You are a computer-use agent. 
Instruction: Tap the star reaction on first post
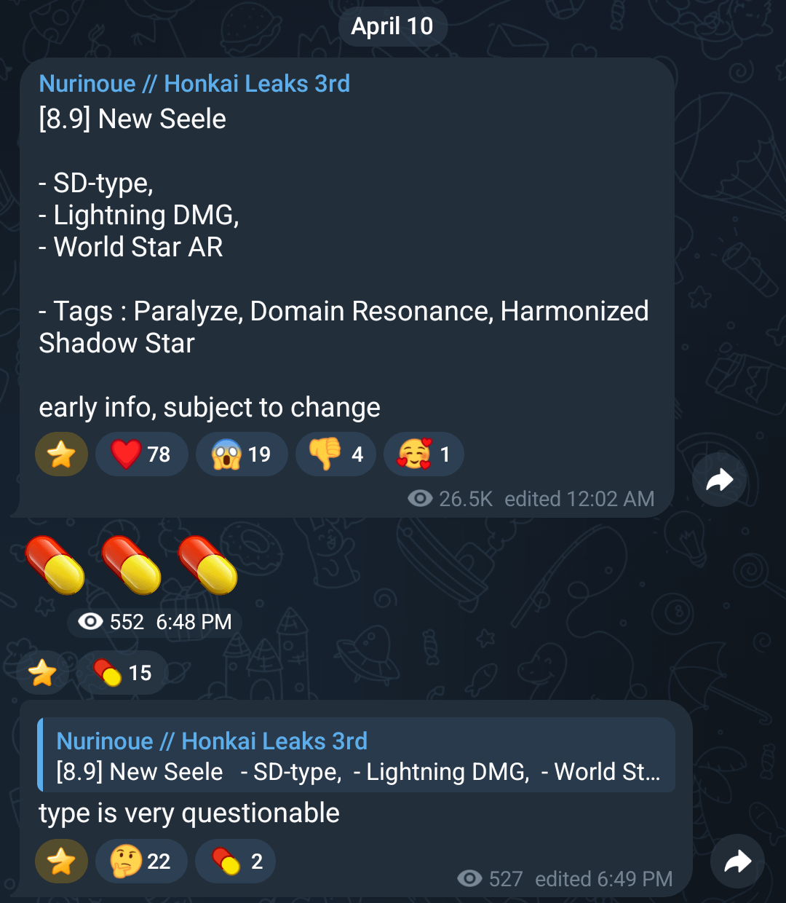[x=62, y=454]
